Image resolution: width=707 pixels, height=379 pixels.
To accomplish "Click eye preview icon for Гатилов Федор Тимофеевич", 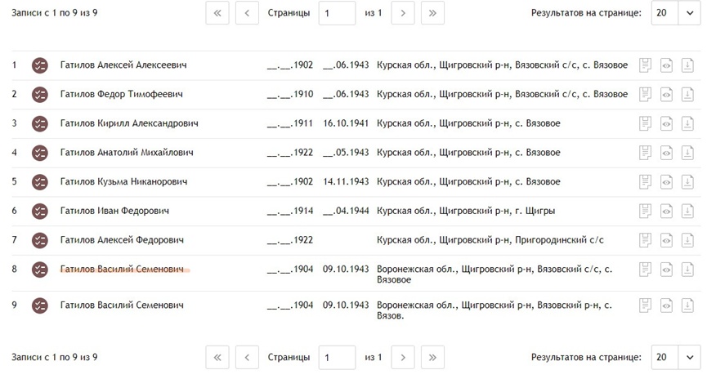I will 666,95.
